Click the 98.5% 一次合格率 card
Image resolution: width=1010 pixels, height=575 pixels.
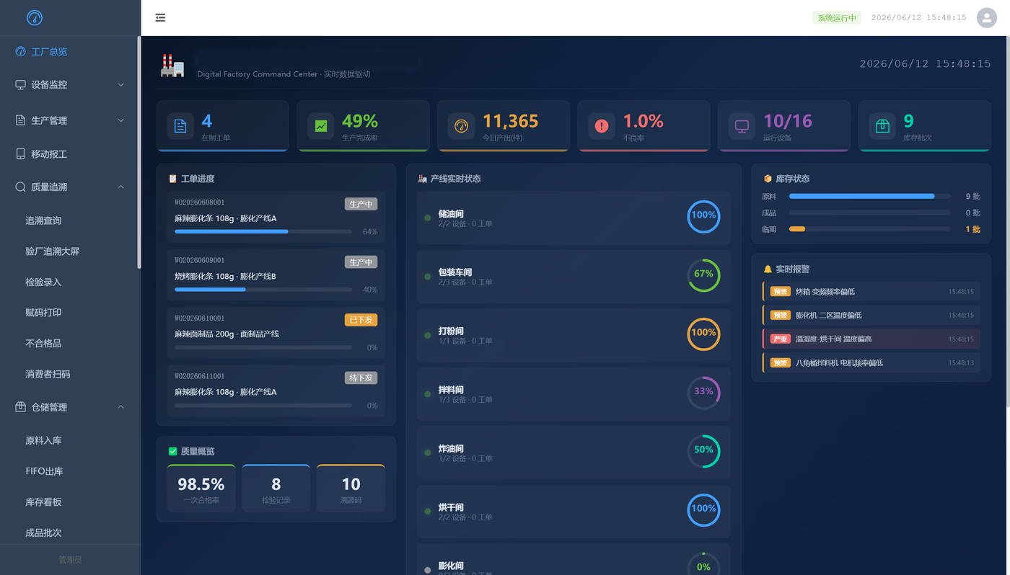pyautogui.click(x=201, y=489)
